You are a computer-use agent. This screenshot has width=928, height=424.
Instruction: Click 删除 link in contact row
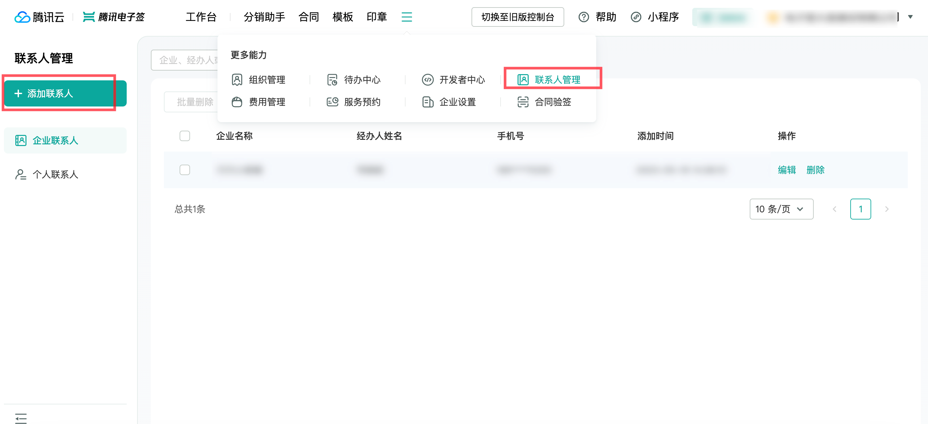tap(815, 170)
